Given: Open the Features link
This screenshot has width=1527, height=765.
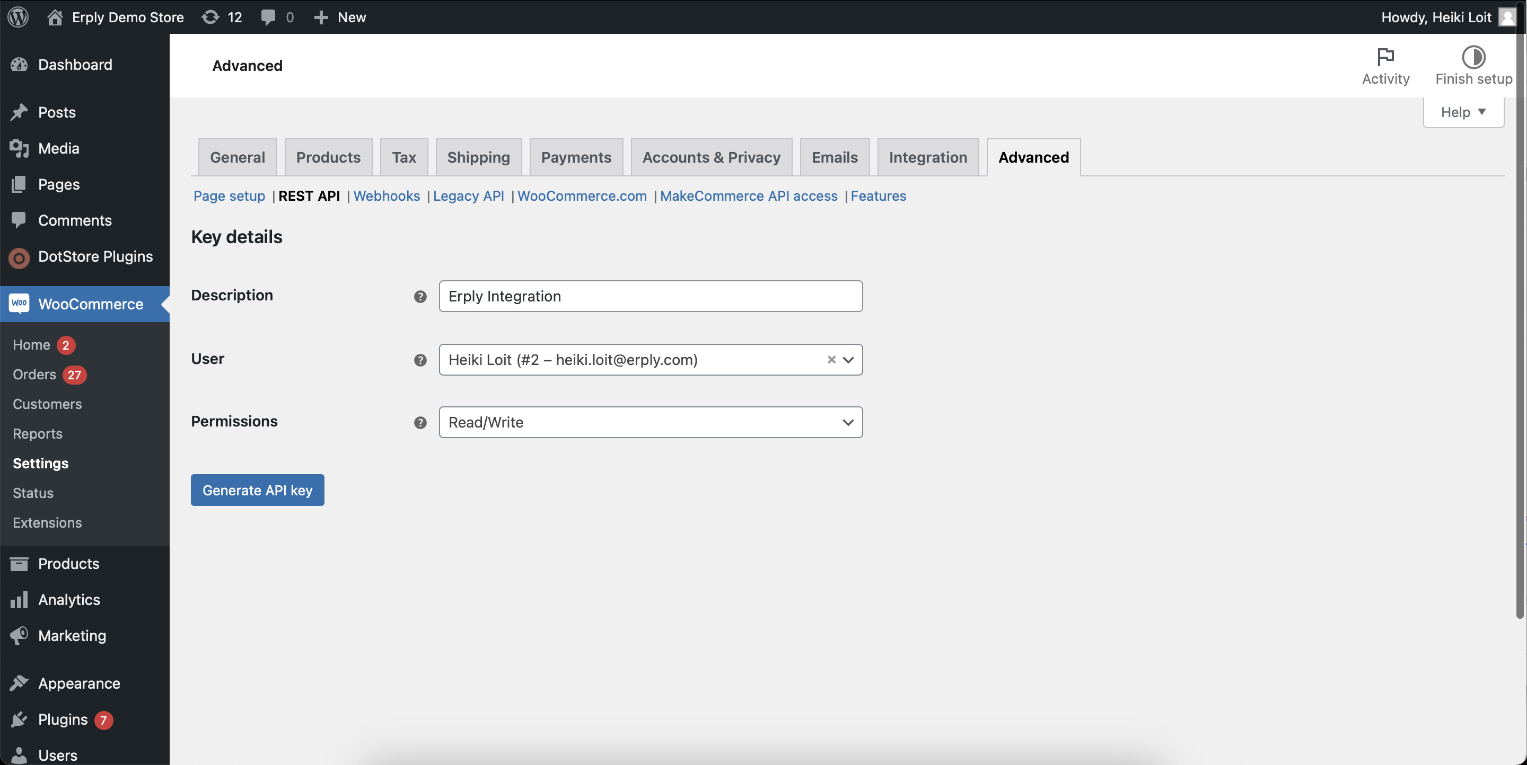Looking at the screenshot, I should [878, 196].
